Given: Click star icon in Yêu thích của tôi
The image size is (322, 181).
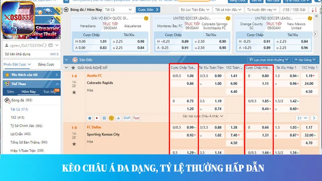Looking at the screenshot, I should click(7, 75).
